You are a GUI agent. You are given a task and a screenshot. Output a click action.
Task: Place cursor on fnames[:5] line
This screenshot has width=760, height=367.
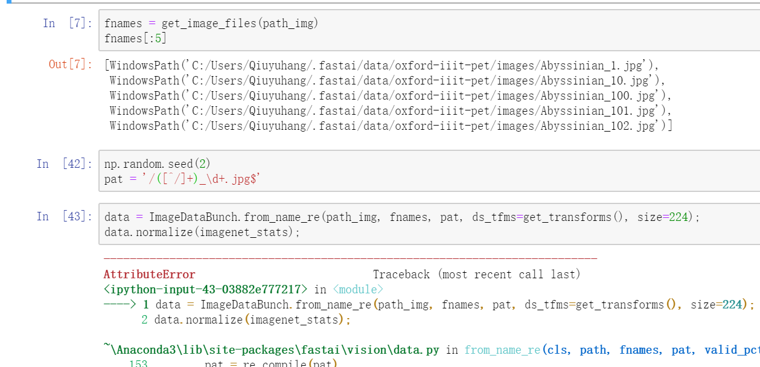point(135,39)
